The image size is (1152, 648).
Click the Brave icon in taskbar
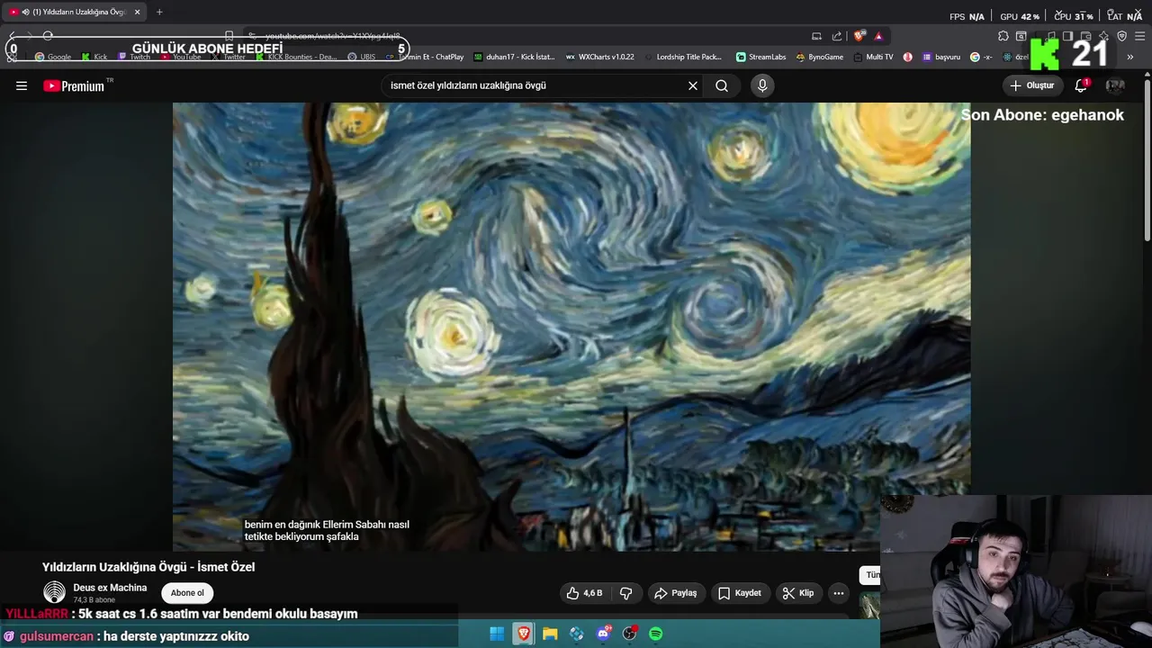pyautogui.click(x=523, y=634)
